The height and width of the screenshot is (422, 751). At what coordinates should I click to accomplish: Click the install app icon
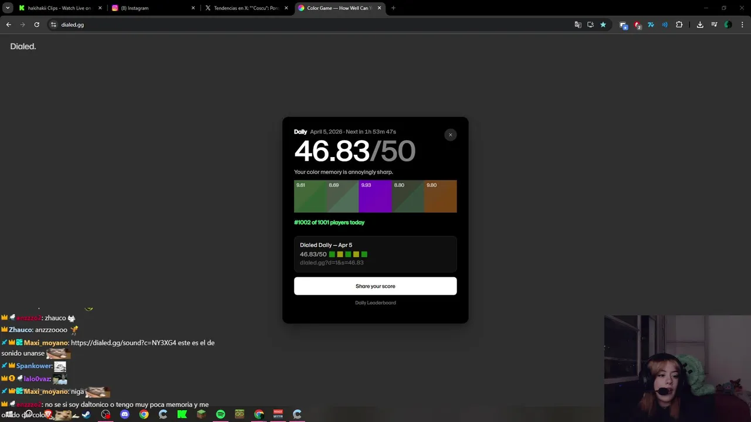tap(590, 25)
